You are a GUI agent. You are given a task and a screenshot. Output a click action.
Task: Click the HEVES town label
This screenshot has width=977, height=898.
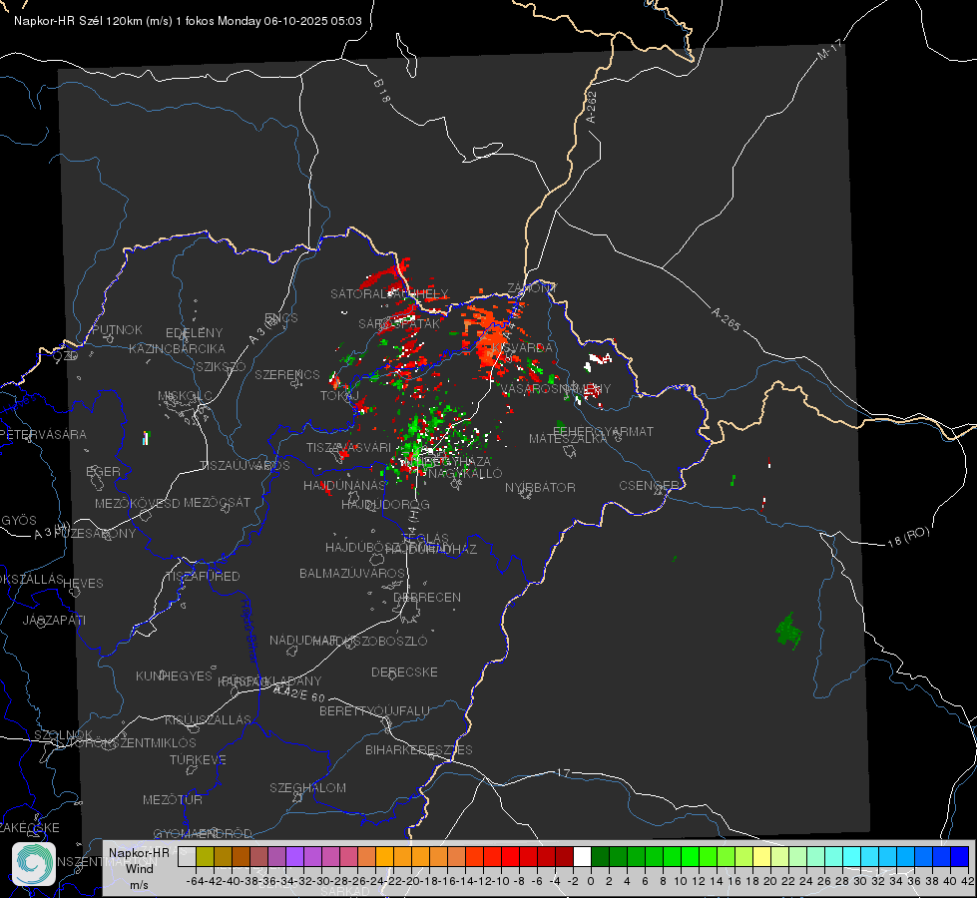[83, 584]
